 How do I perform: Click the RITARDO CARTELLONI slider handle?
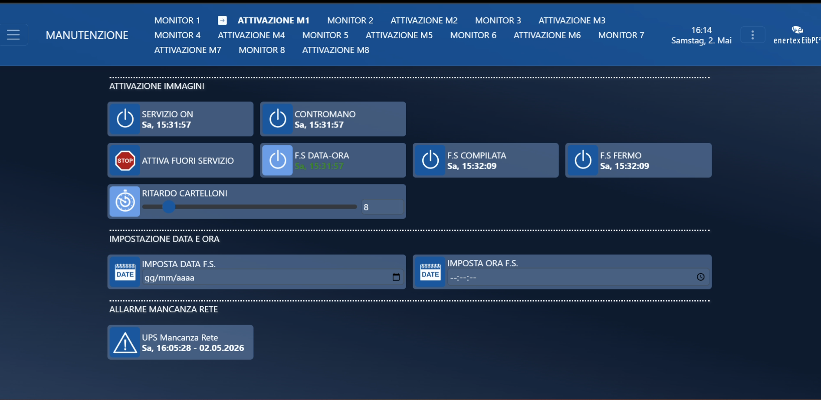coord(169,207)
